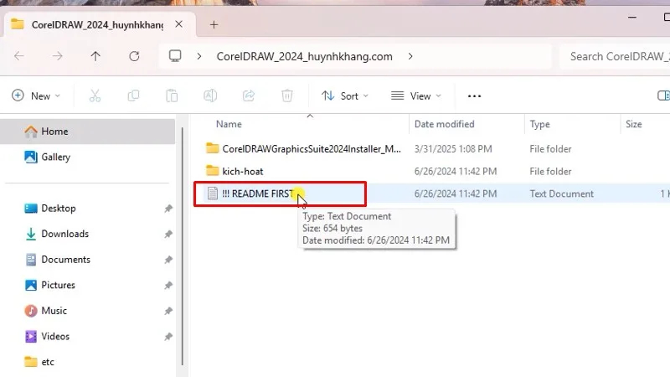Click the Share icon in toolbar
Viewport: 670px width, 377px height.
tap(249, 96)
